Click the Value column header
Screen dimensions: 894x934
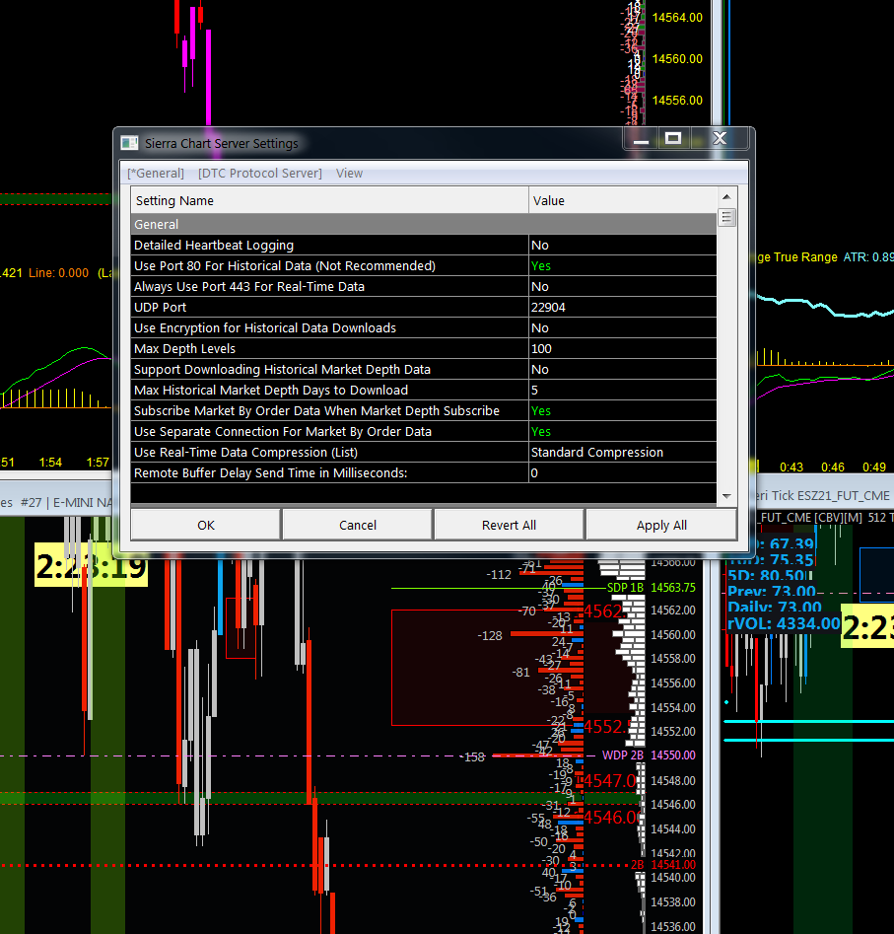622,201
